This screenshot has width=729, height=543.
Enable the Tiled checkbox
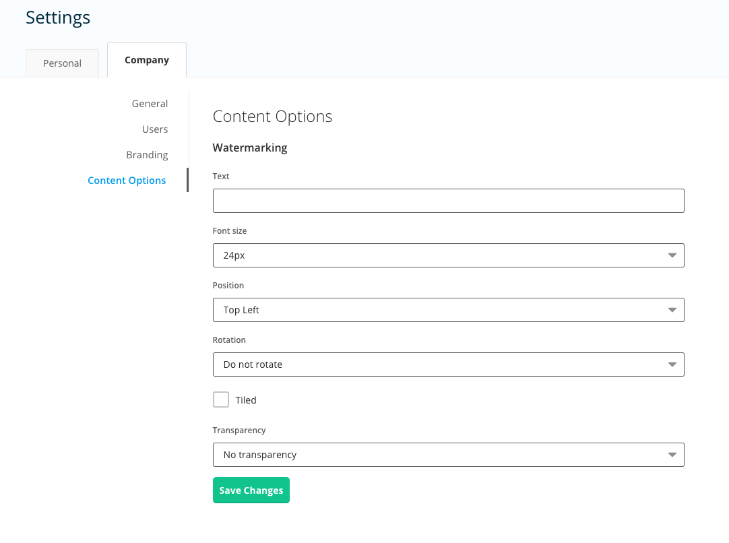(x=221, y=400)
